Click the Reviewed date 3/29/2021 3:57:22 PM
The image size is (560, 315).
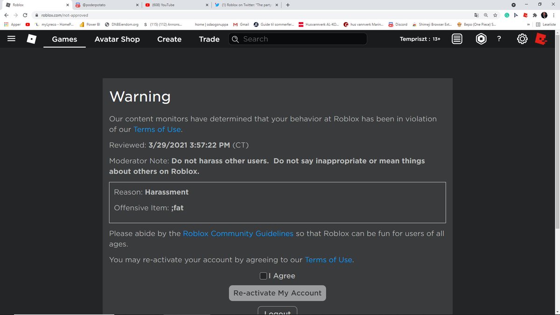coord(189,145)
